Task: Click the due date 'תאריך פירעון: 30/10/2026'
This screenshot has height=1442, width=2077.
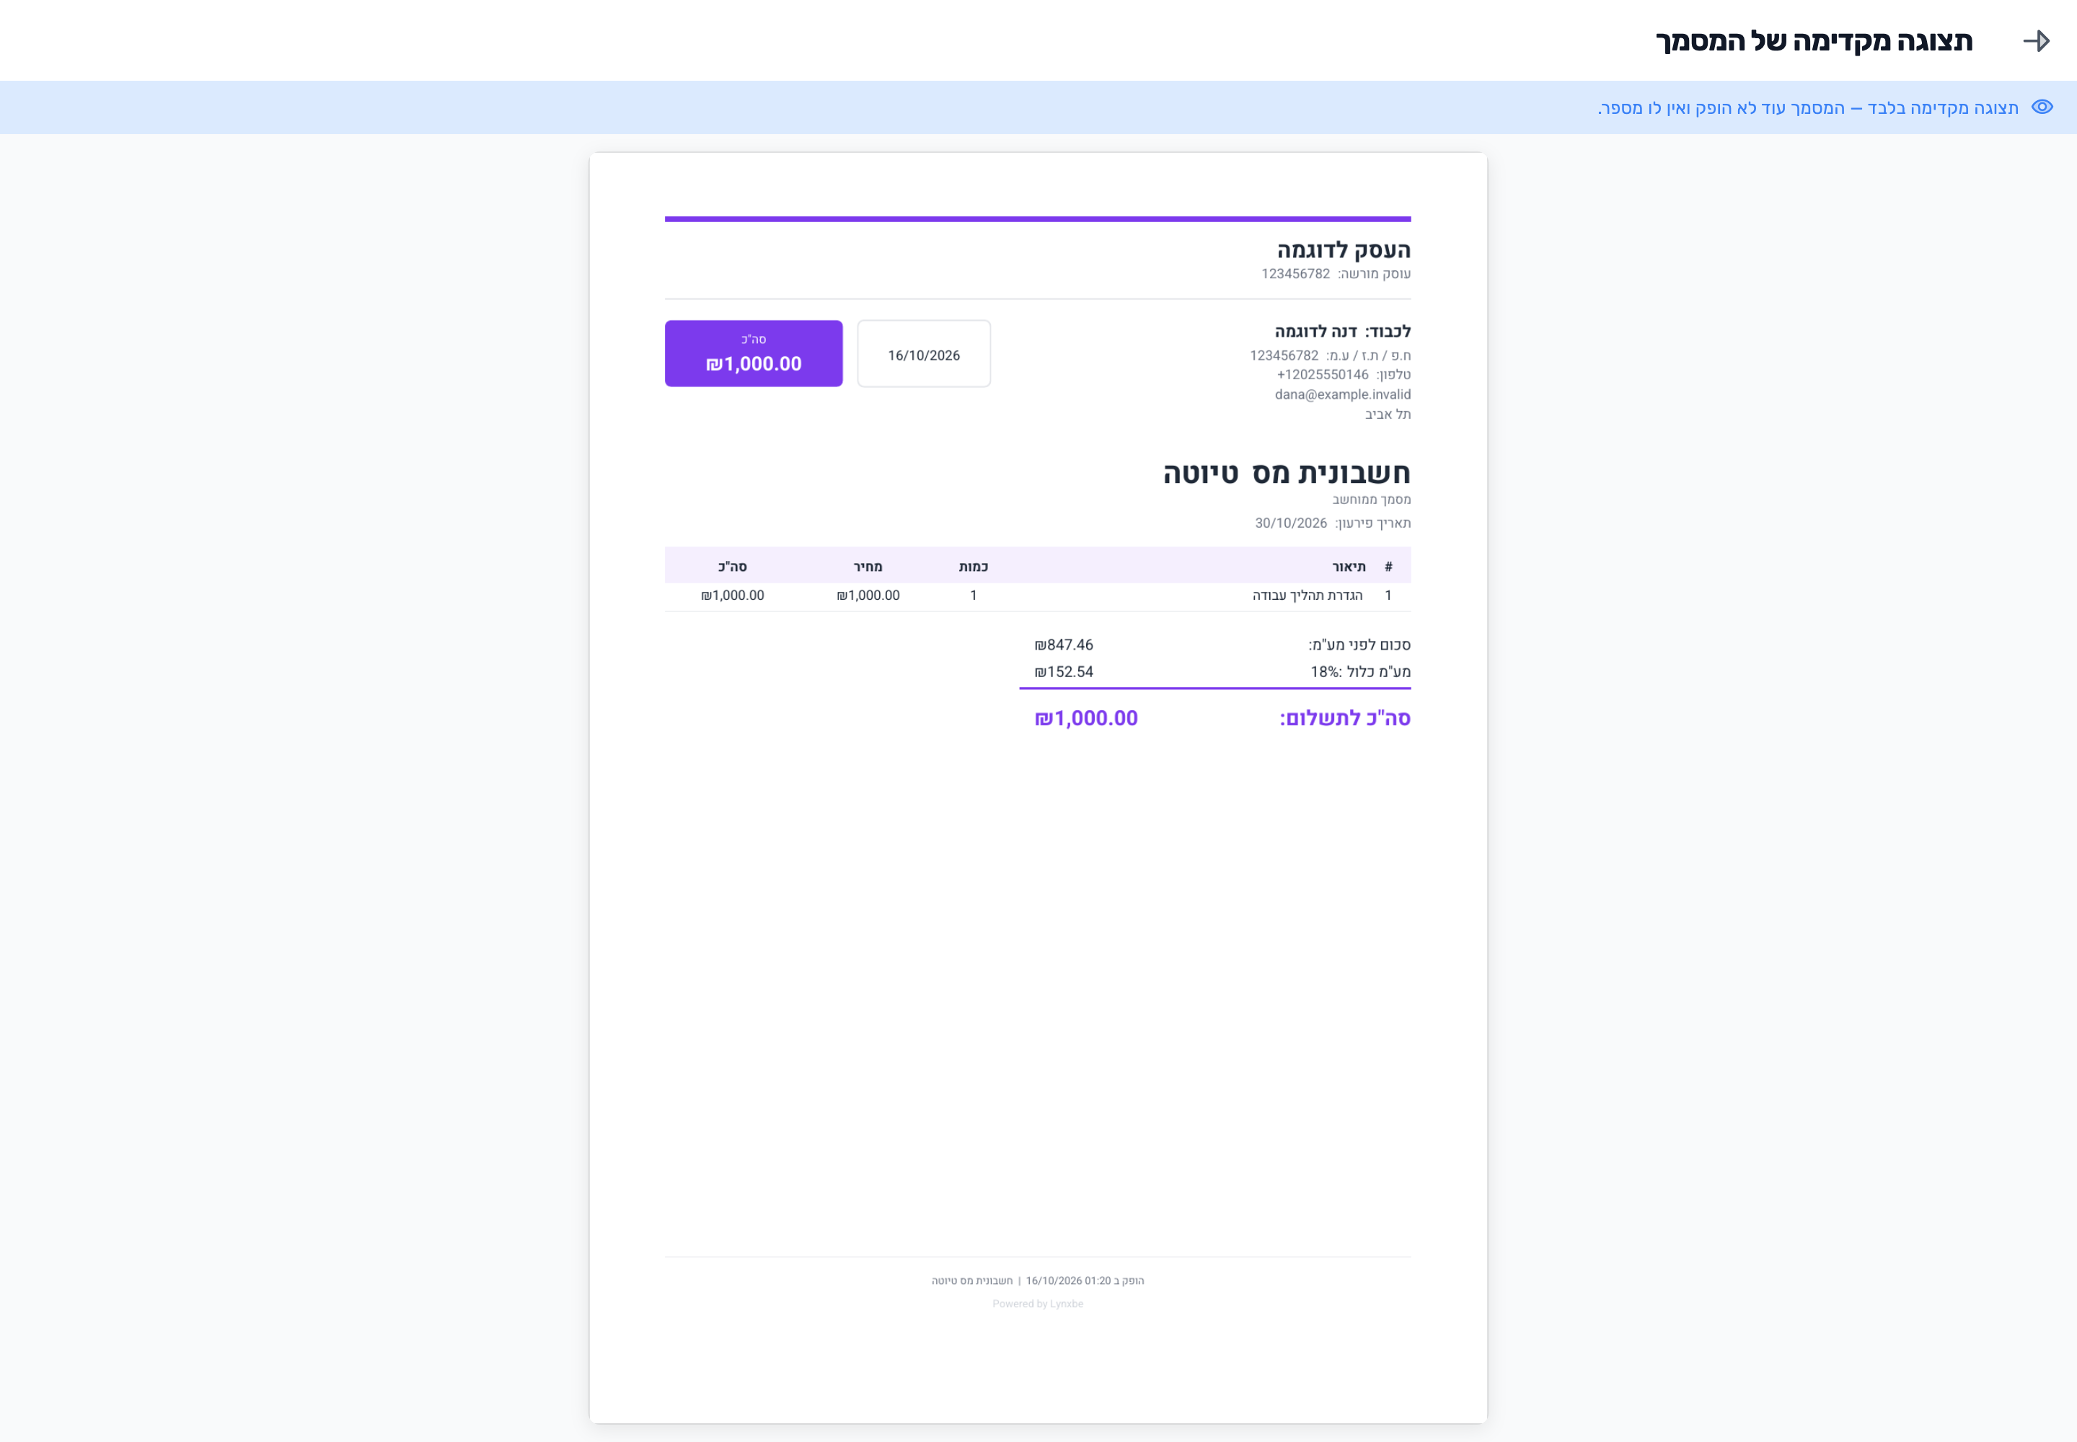Action: click(x=1332, y=523)
